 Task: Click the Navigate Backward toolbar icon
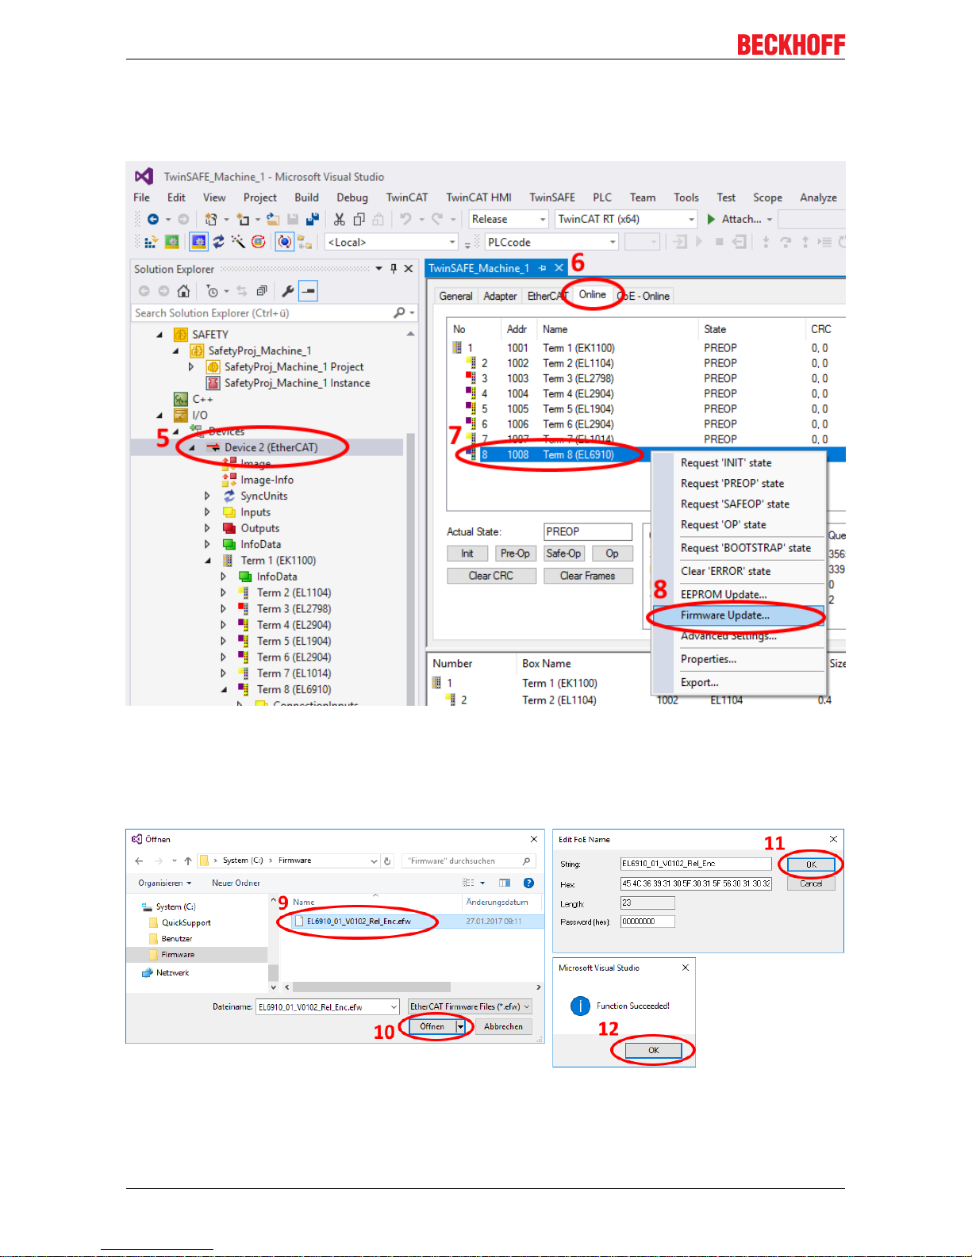pos(153,219)
